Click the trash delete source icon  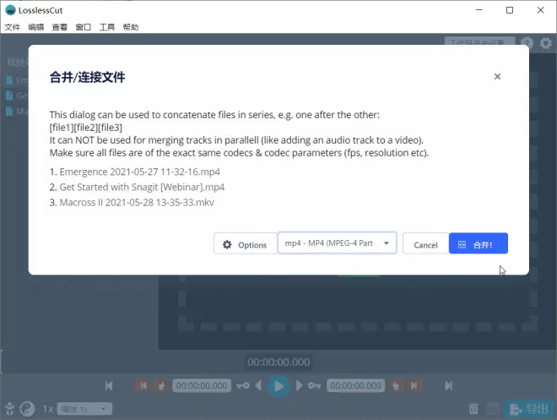click(x=473, y=409)
